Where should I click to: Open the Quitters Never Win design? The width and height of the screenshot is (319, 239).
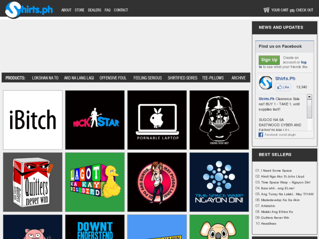33,182
